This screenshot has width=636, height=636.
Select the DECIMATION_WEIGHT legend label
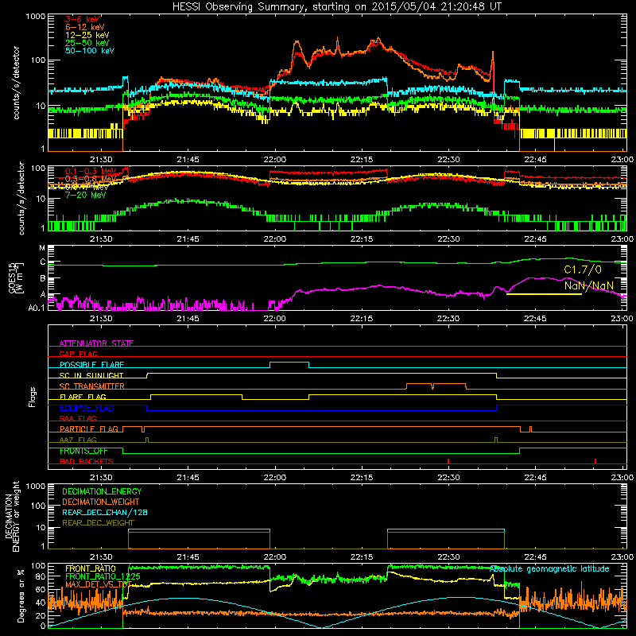[101, 502]
